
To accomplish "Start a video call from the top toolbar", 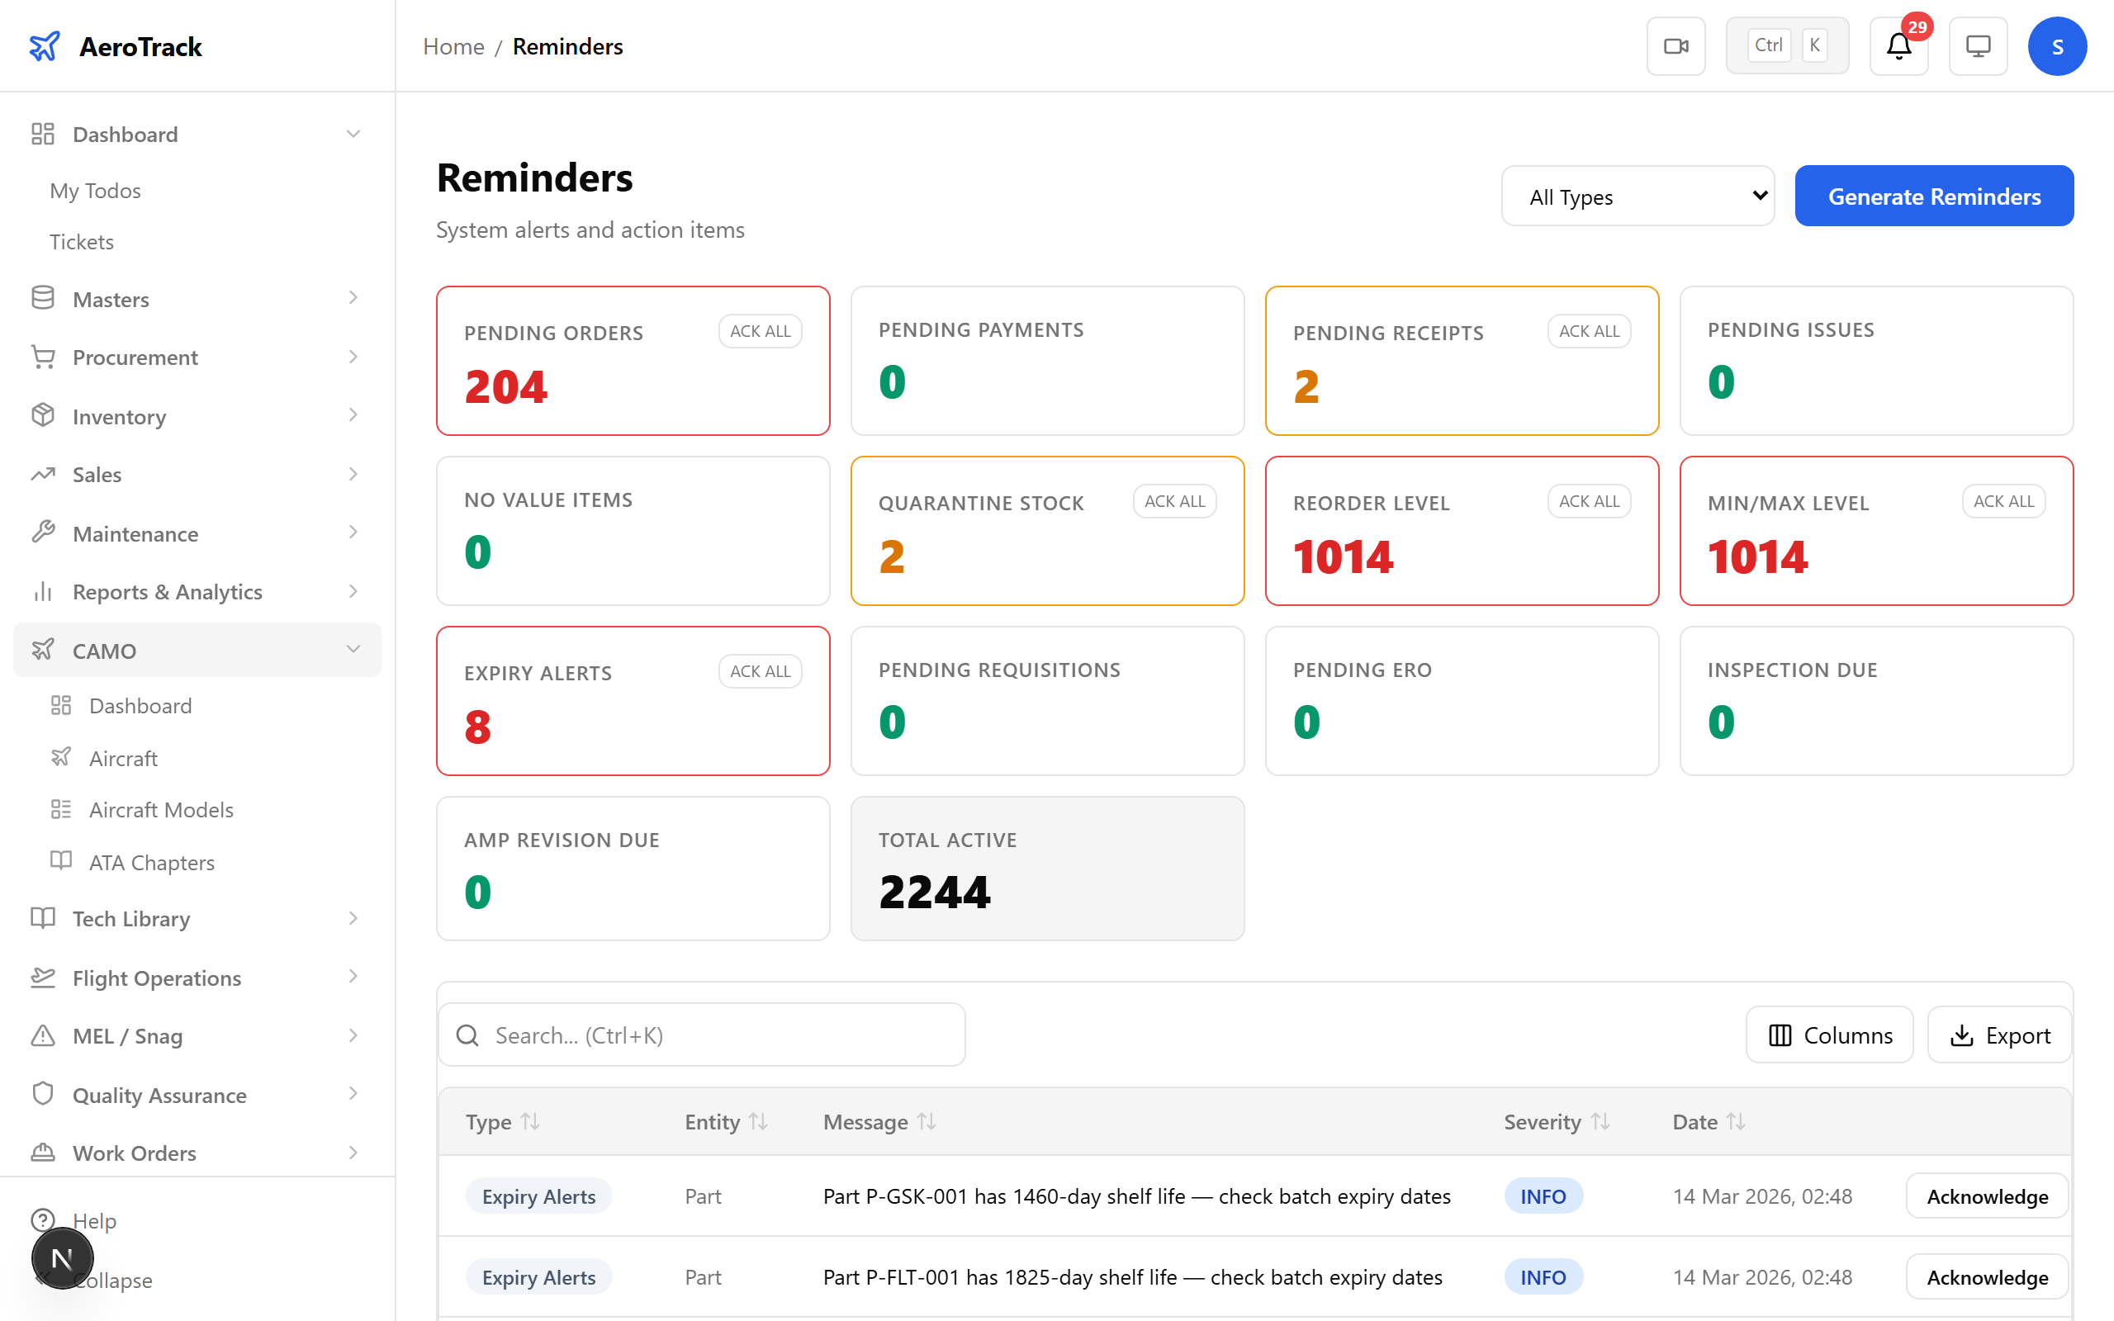I will point(1676,45).
